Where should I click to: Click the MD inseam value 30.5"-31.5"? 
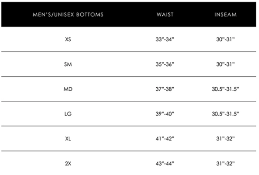pyautogui.click(x=225, y=89)
